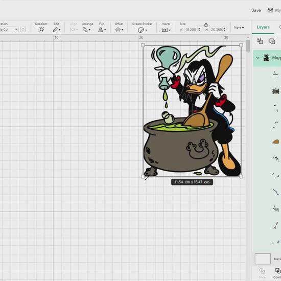
Task: Click the bottom-left resize handle of image
Action: point(143,177)
